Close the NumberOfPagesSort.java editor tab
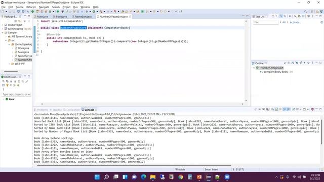This screenshot has height=182, width=324. point(130,17)
